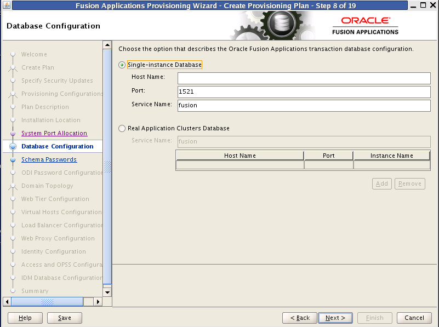Click the Plan Description step label
The width and height of the screenshot is (439, 327).
[x=45, y=107]
